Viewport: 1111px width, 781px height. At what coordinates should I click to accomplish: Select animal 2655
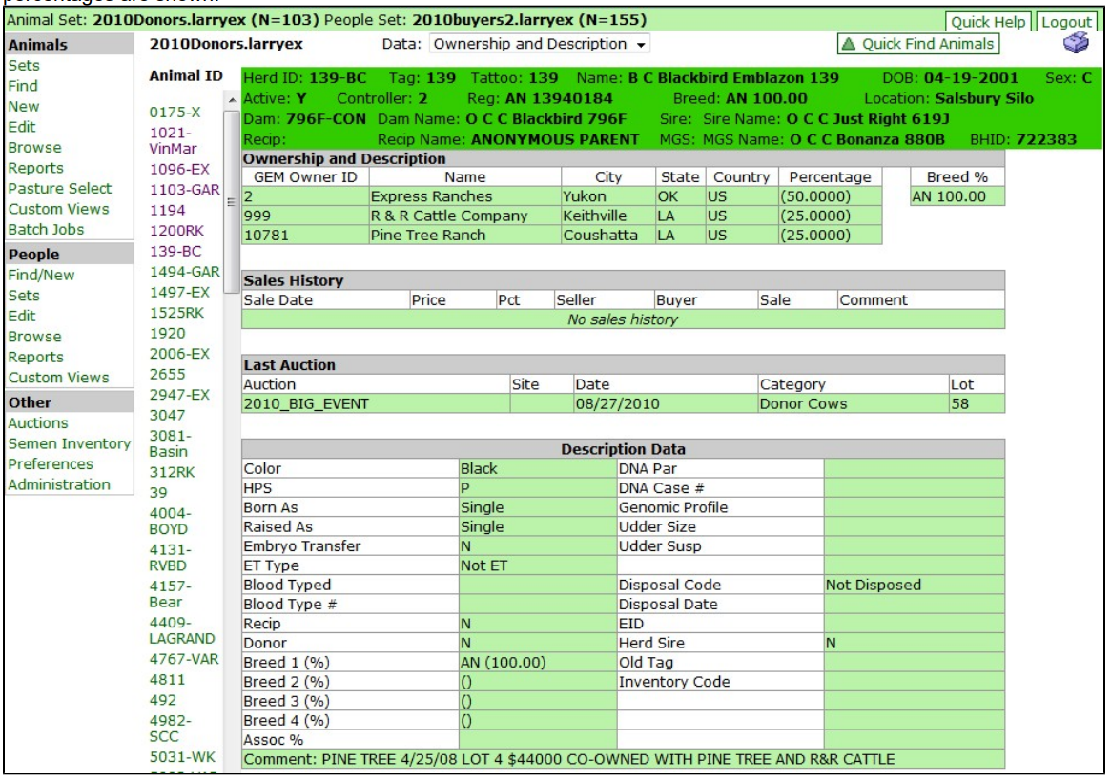[167, 374]
